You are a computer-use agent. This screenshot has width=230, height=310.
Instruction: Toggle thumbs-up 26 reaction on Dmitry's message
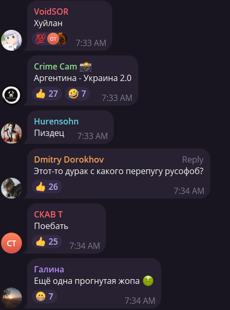[47, 187]
